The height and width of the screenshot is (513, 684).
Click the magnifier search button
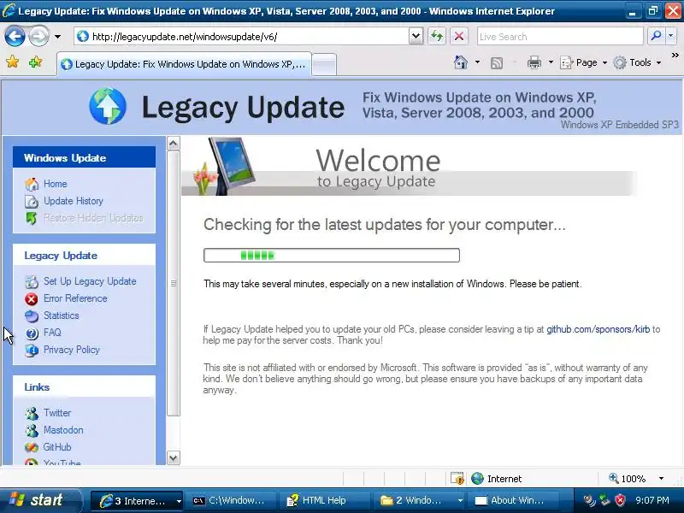pyautogui.click(x=655, y=36)
